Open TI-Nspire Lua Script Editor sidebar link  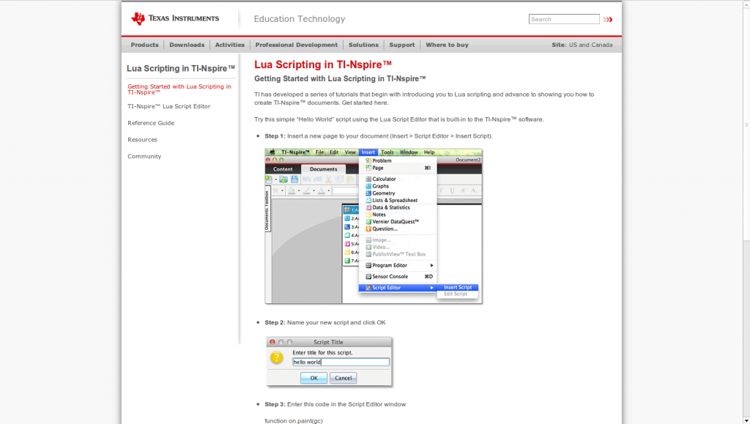[x=169, y=107]
